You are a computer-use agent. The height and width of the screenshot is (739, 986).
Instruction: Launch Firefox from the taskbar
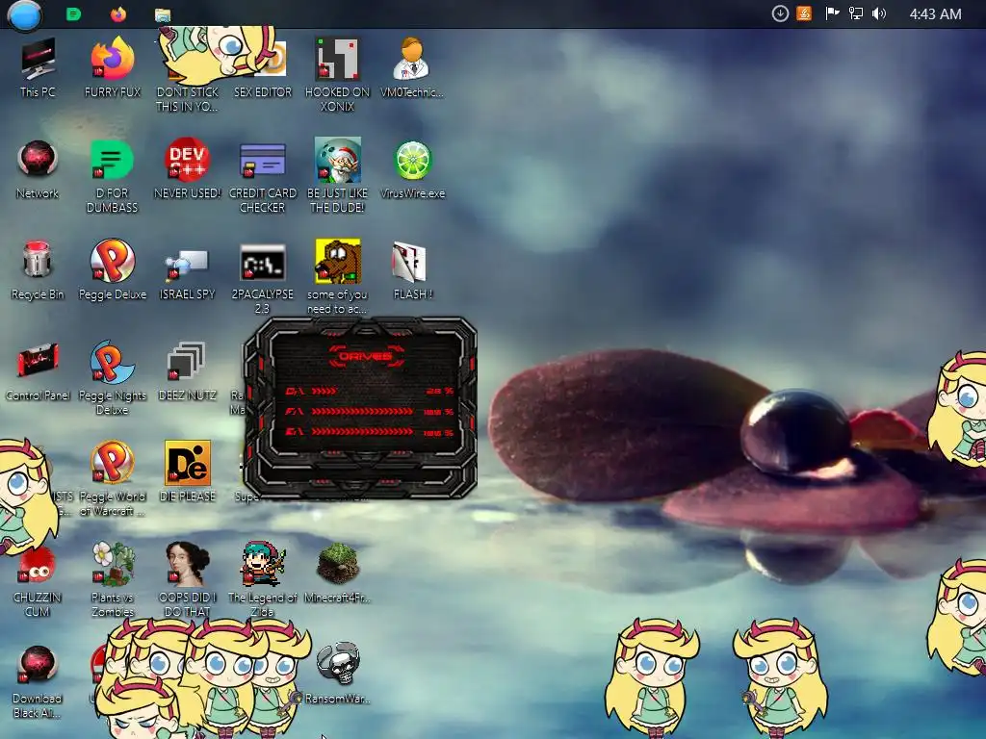118,13
